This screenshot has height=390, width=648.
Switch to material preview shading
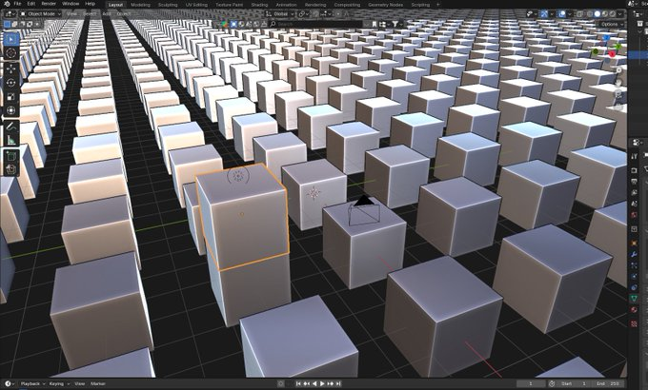[604, 14]
